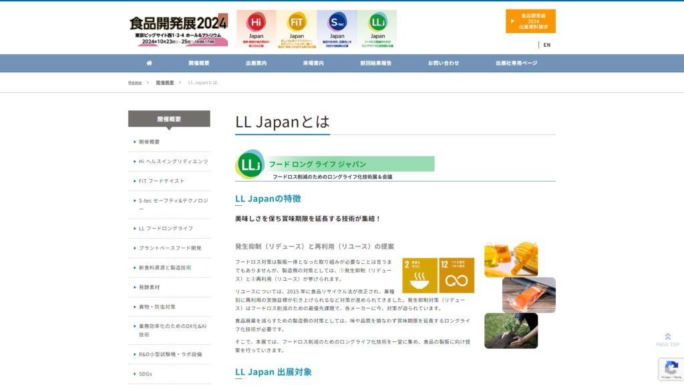This screenshot has width=684, height=385.
Task: Click the SDG goal 12 infinity icon
Action: click(x=456, y=275)
